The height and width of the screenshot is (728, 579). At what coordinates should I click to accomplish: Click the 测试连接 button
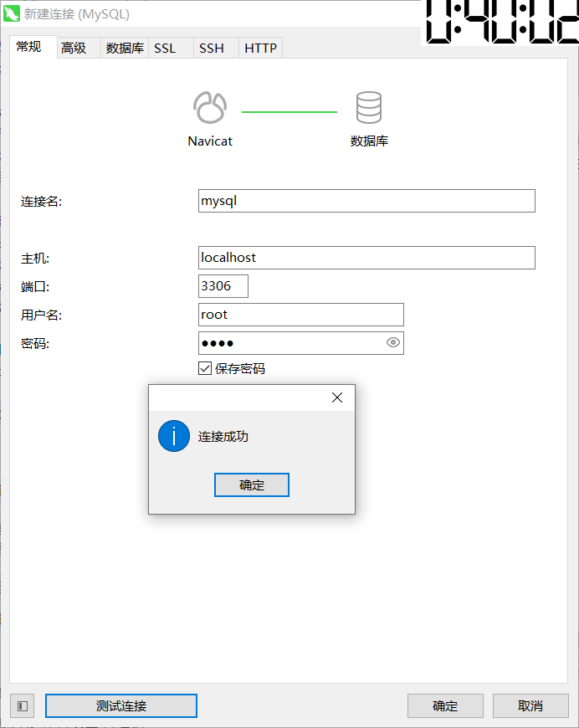[121, 705]
